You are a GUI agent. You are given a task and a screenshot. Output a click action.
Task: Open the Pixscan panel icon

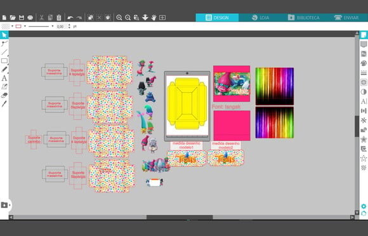(364, 54)
